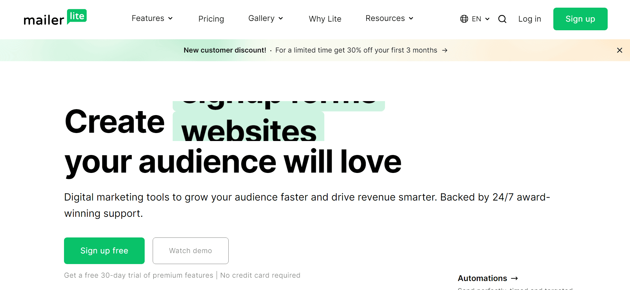The image size is (630, 290).
Task: Click the green lite speech-bubble badge
Action: click(x=77, y=16)
